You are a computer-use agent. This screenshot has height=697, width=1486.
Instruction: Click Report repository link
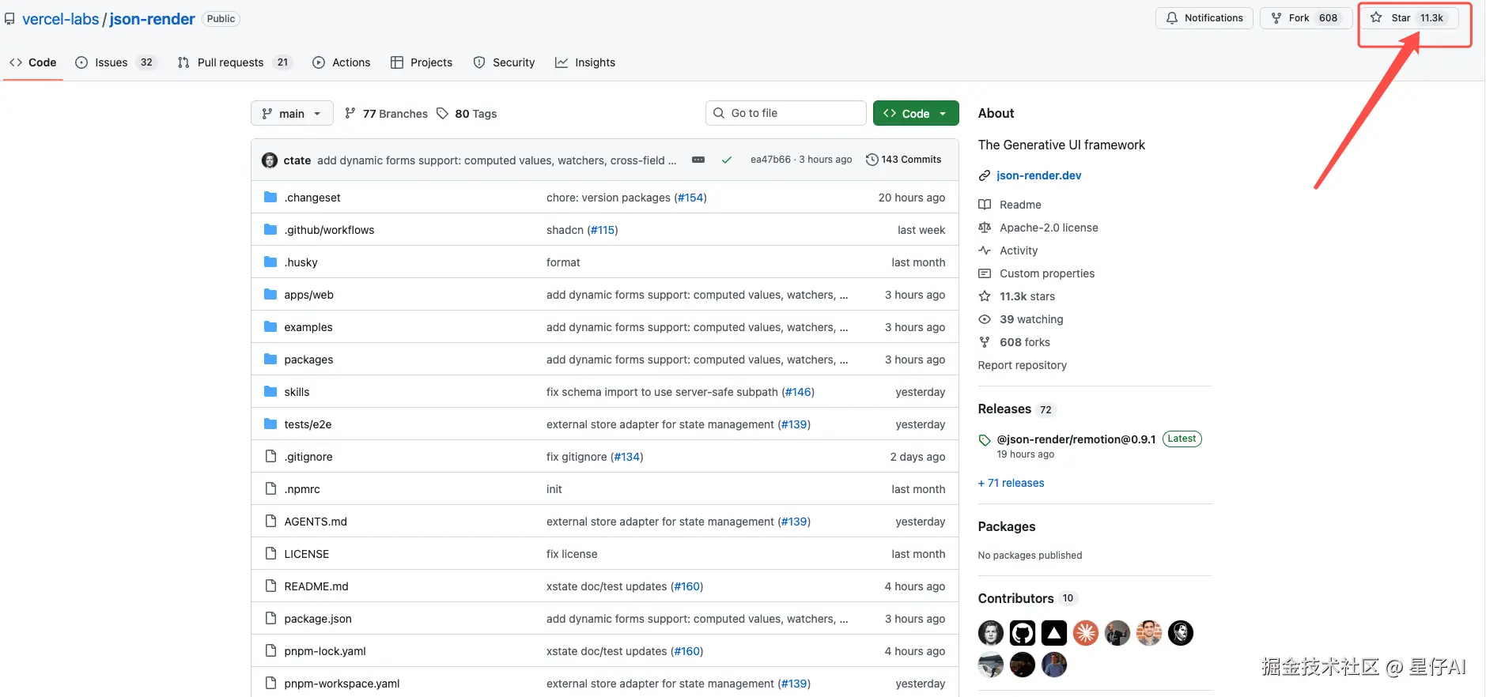tap(1022, 365)
